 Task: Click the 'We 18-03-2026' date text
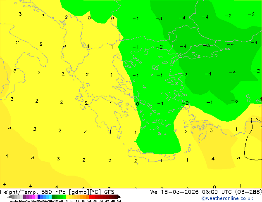tap(174, 192)
